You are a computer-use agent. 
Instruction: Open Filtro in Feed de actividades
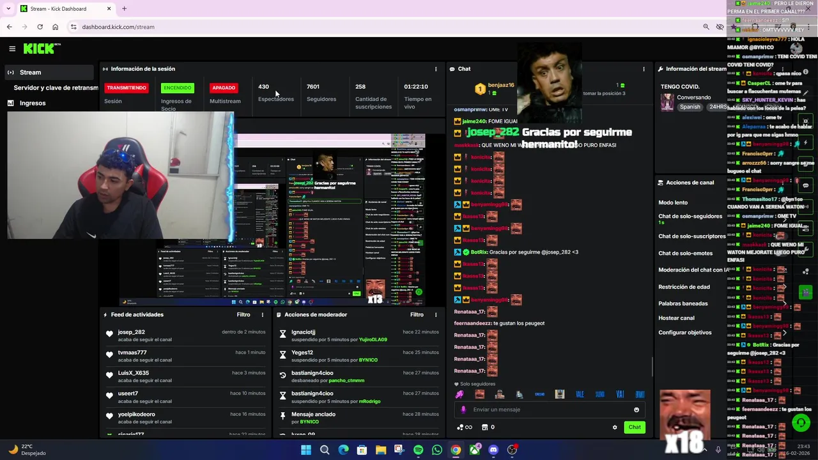coord(243,315)
